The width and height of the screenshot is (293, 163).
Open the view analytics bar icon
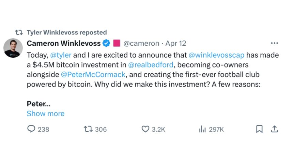[202, 129]
